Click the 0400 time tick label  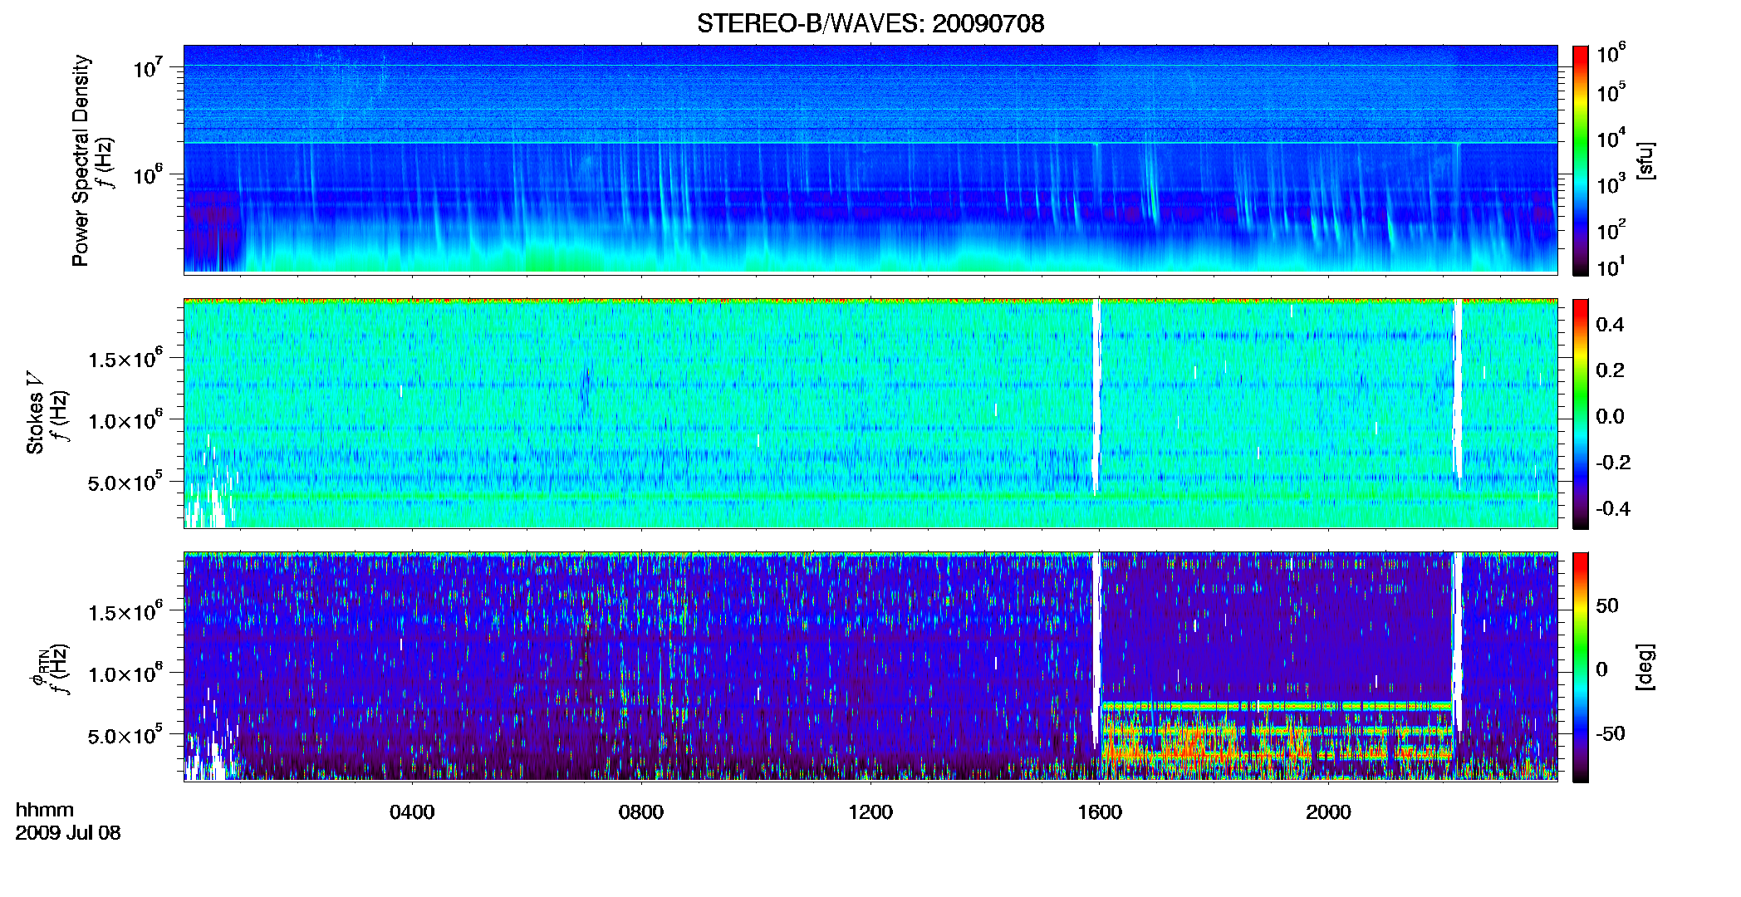coord(412,811)
